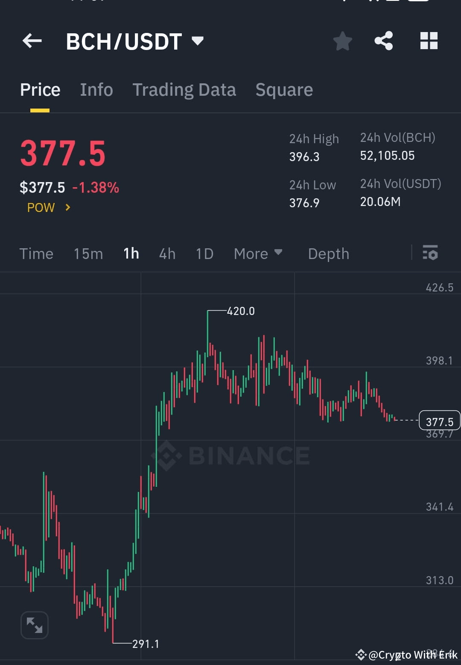Open the chart indicator settings gear icon
The image size is (461, 665).
tap(430, 253)
